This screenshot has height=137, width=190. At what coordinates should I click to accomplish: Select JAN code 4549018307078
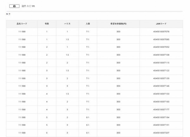(x=161, y=32)
